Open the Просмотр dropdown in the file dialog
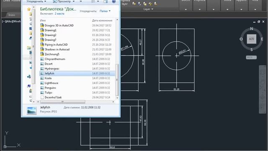 [64, 1]
